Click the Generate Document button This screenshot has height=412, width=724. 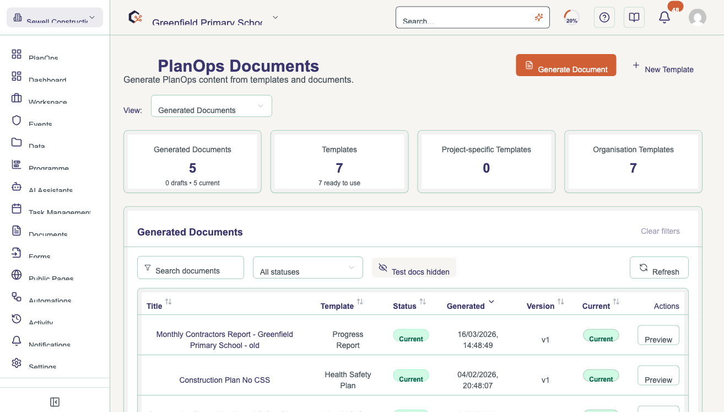click(x=566, y=65)
